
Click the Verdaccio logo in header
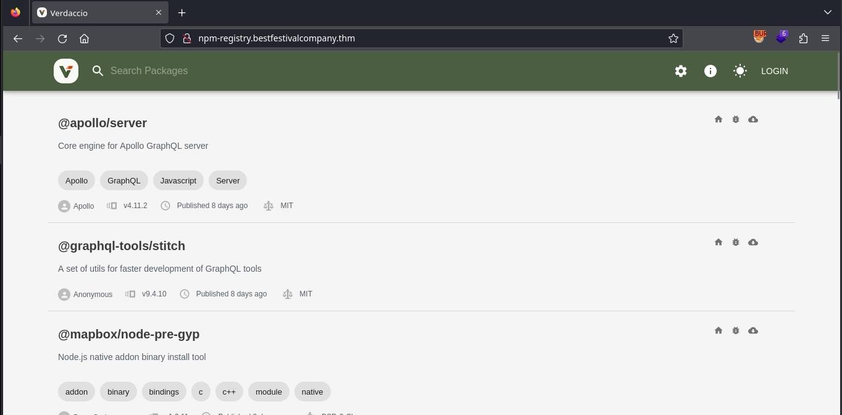pyautogui.click(x=66, y=71)
